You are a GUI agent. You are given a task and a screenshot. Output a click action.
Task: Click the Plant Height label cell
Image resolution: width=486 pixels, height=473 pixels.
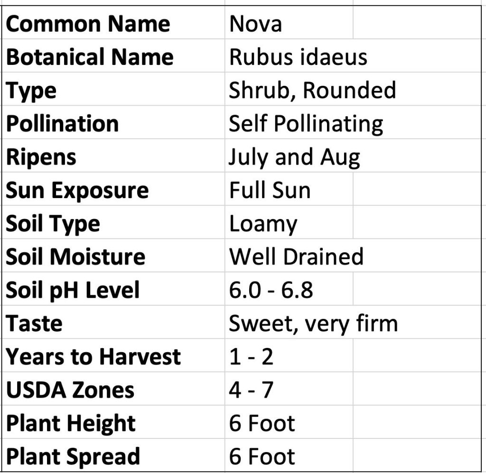pos(113,422)
